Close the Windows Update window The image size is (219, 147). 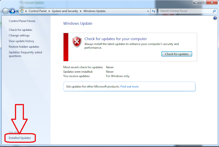212,2
